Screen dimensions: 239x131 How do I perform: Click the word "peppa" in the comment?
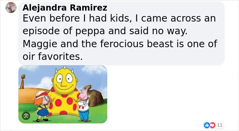(x=90, y=31)
